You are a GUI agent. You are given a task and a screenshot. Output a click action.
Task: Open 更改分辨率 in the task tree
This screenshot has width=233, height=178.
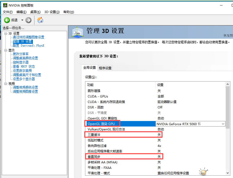click(21, 54)
